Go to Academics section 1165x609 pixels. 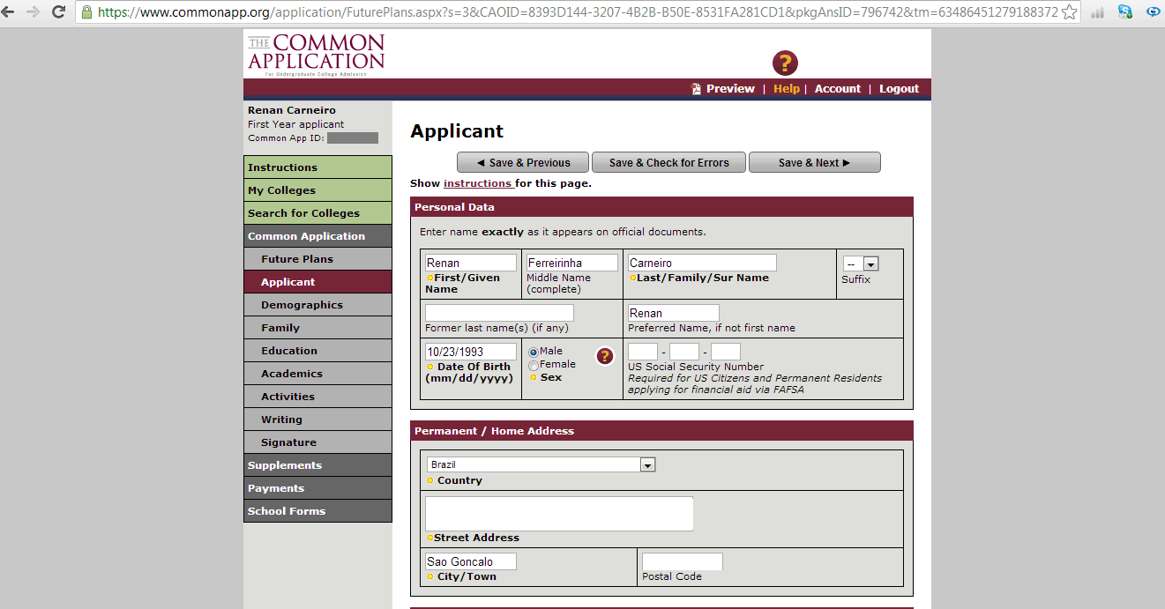pyautogui.click(x=317, y=374)
